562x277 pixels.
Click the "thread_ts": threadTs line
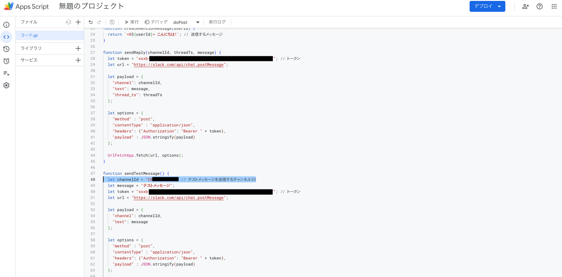(x=137, y=95)
